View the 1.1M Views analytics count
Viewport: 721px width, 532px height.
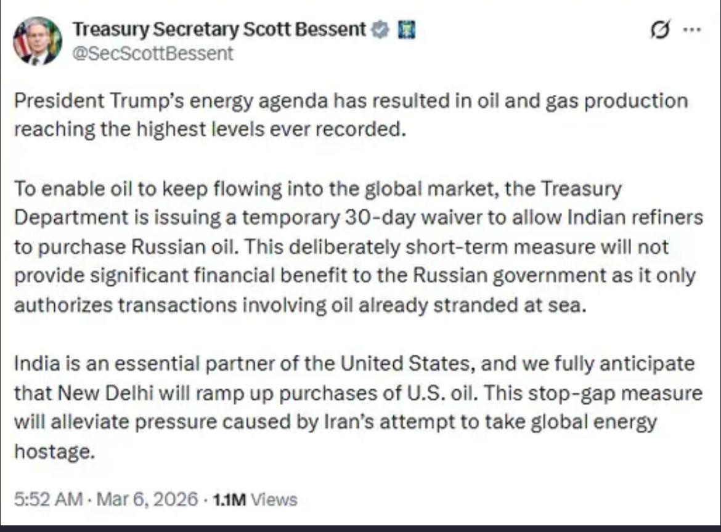[x=255, y=499]
